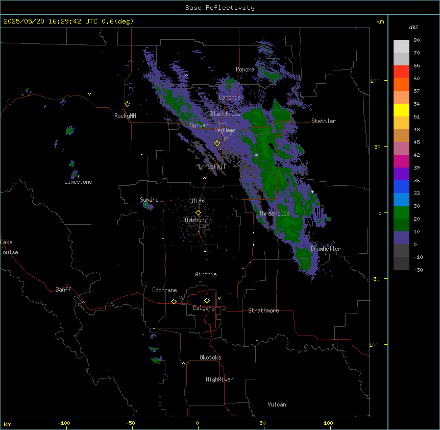Click the Okotoks label
Image resolution: width=440 pixels, height=430 pixels.
click(210, 357)
